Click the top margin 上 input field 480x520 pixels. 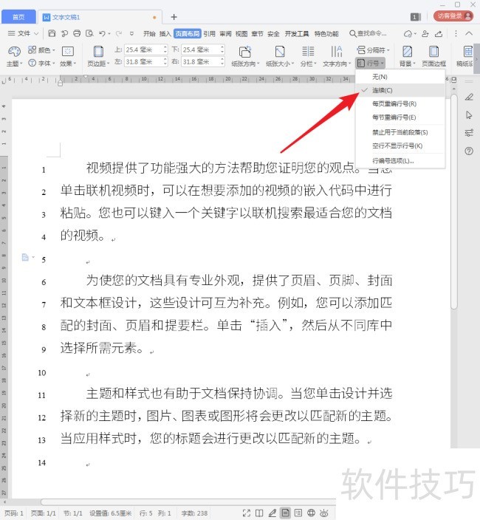[146, 49]
